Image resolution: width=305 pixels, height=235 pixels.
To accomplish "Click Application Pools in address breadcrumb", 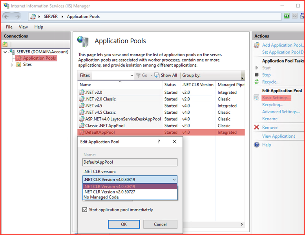I will point(83,16).
